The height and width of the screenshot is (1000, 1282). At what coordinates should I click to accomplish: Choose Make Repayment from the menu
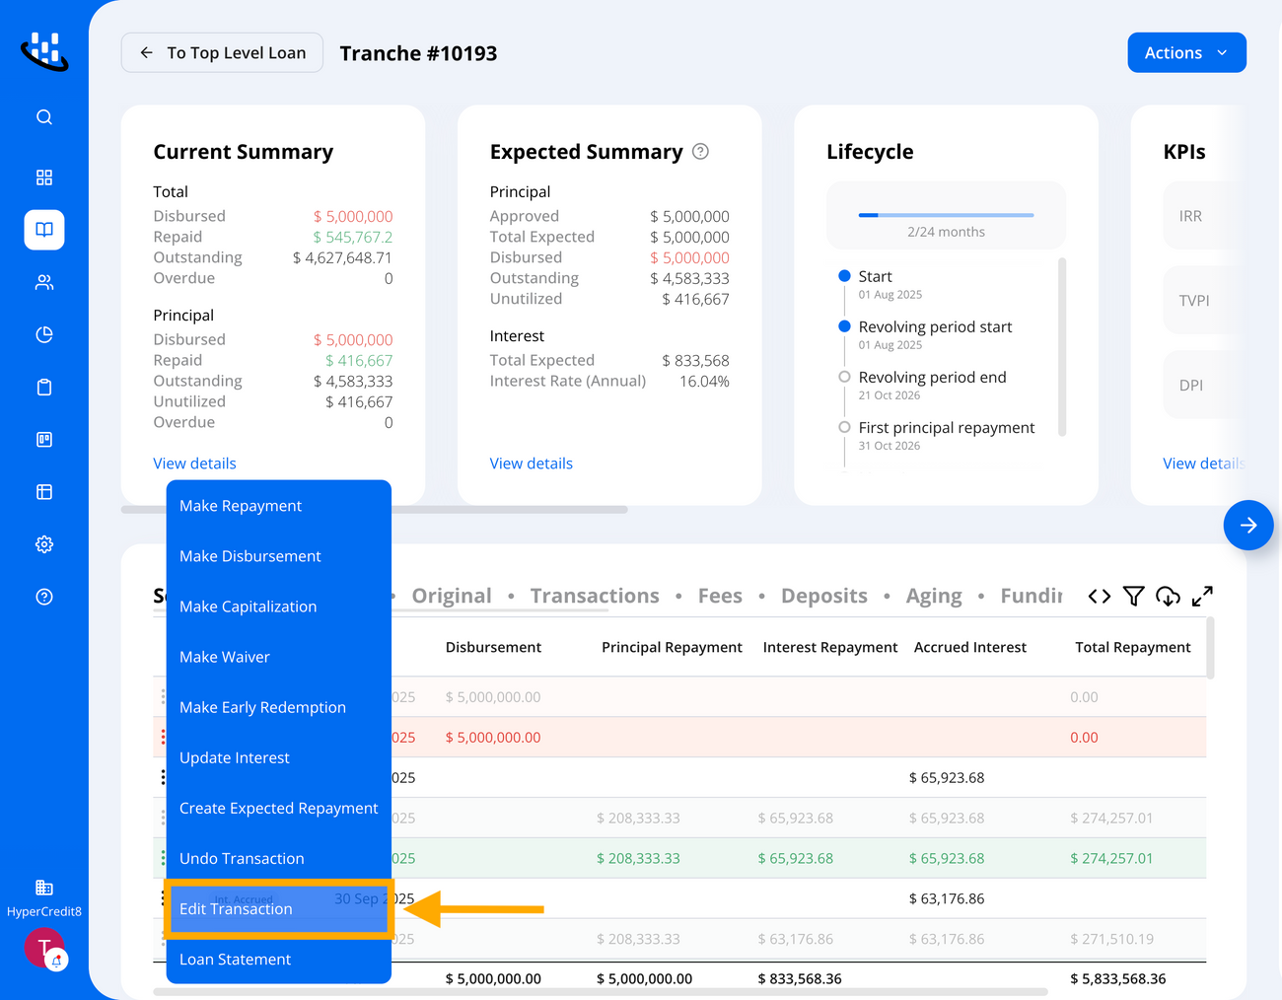click(240, 505)
